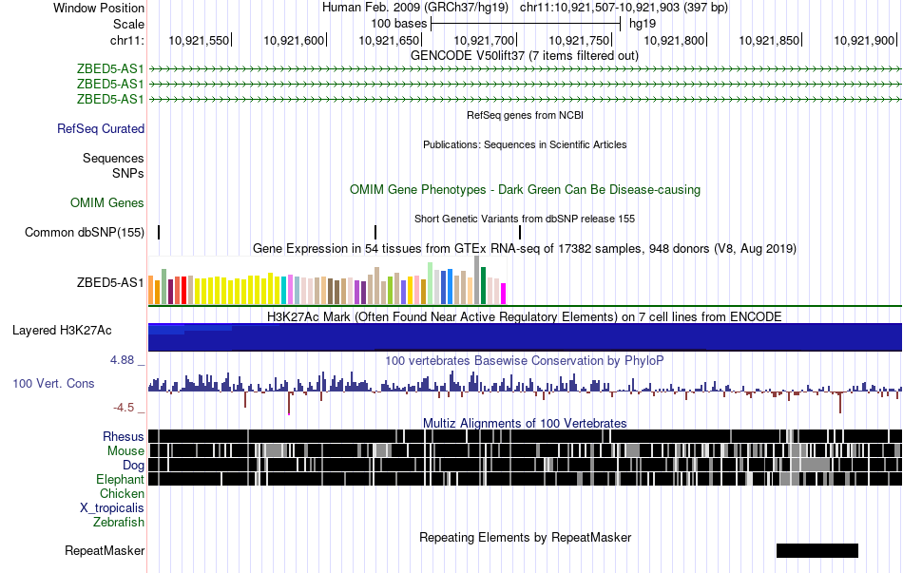
Task: Select the Mouse alignment label
Action: (125, 451)
